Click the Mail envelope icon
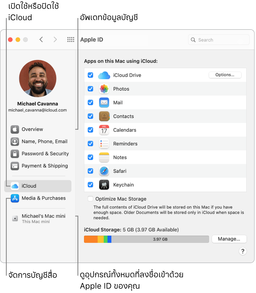256x293 pixels. [x=104, y=102]
